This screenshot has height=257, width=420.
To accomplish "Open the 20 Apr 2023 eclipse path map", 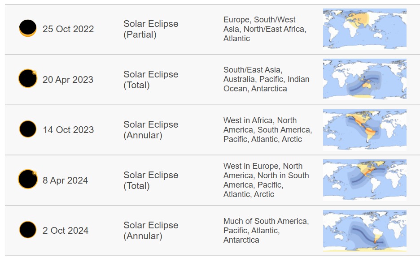I will (x=364, y=79).
